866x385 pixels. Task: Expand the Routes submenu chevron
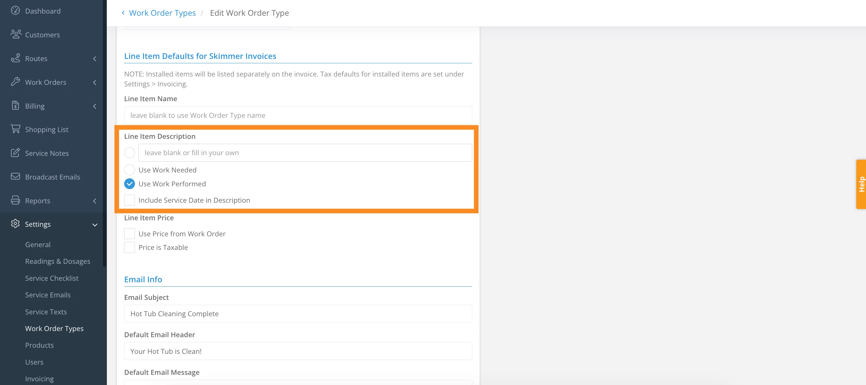[95, 59]
